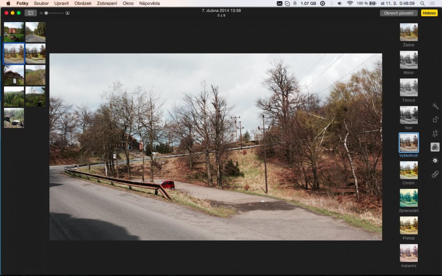Toggle the thumbnail sidebar view button
Screen dimensions: 442x276
tap(31, 13)
